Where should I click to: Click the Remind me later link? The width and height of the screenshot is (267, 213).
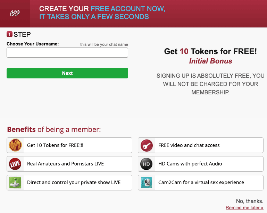pos(244,207)
